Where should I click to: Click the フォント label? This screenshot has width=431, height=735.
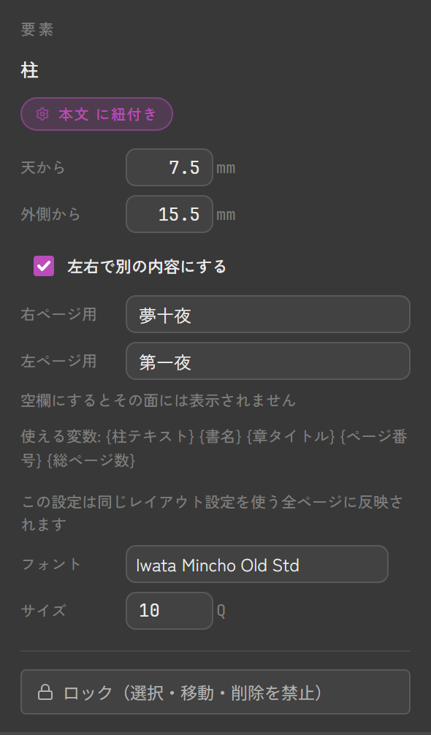pyautogui.click(x=51, y=564)
